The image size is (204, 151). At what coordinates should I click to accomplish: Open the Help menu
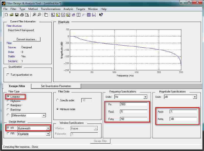pos(104,9)
